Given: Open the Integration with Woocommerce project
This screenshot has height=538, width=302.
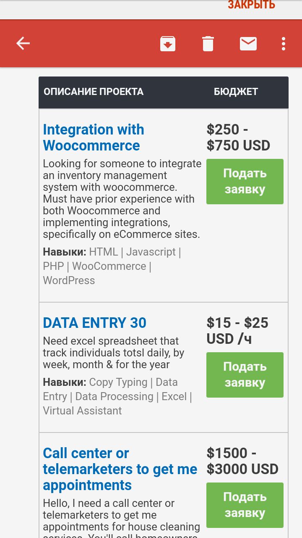Looking at the screenshot, I should pos(94,137).
